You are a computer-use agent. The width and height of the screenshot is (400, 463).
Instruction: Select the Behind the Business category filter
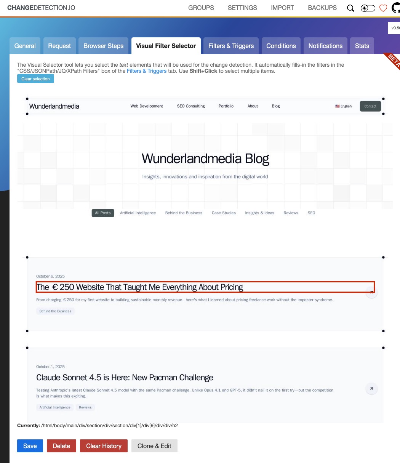coord(184,213)
